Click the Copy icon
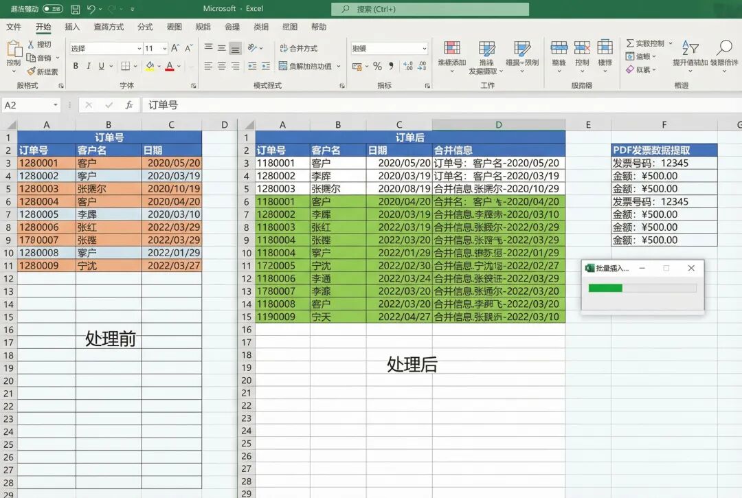The image size is (742, 498). [31, 58]
